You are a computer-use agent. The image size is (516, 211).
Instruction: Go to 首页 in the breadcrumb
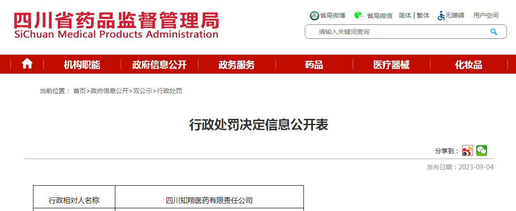pyautogui.click(x=80, y=91)
